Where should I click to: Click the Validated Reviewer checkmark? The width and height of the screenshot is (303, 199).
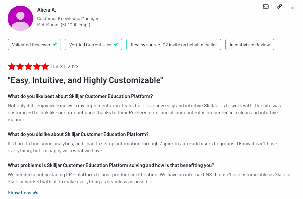55,44
